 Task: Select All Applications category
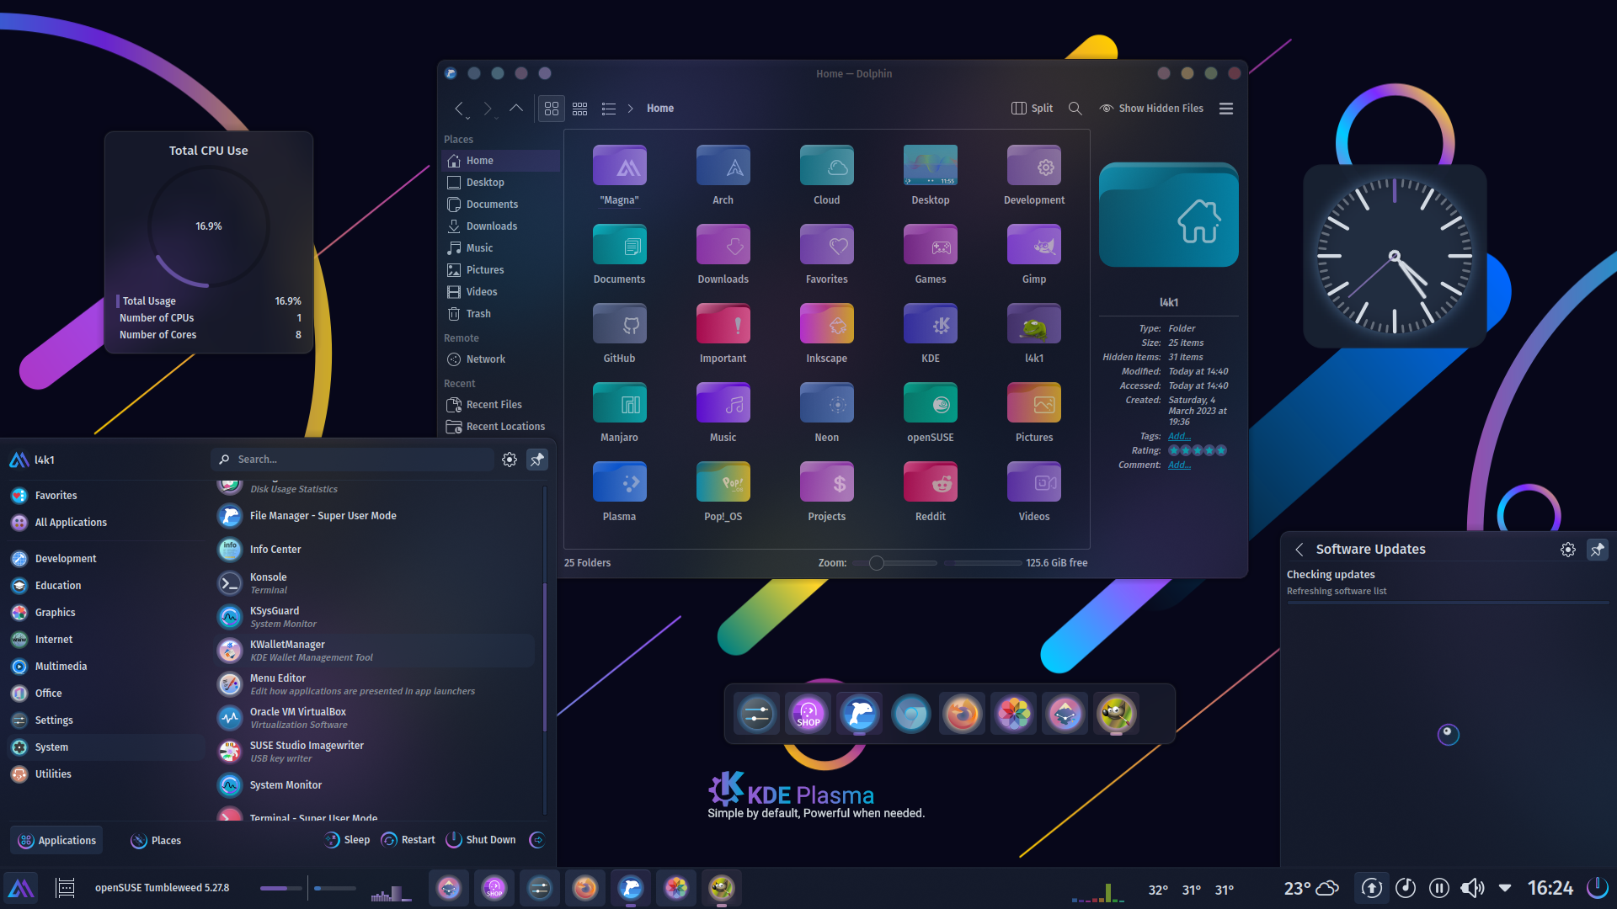[105, 523]
